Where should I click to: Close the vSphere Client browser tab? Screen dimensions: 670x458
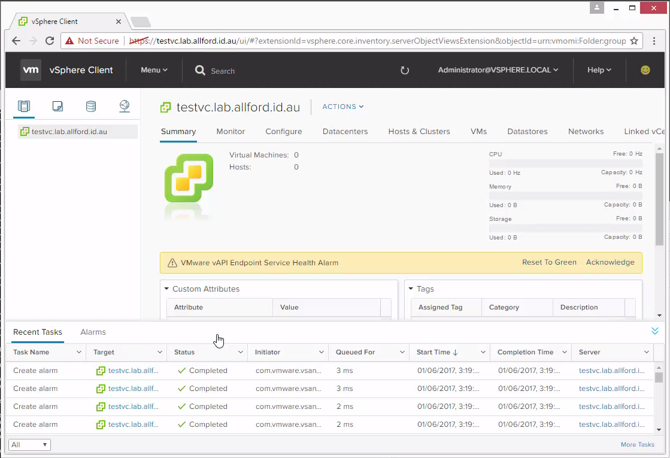[119, 22]
